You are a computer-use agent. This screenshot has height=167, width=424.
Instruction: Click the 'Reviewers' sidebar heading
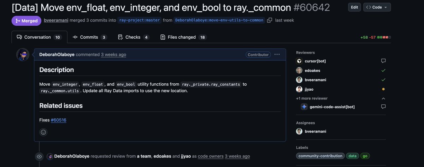tap(305, 52)
